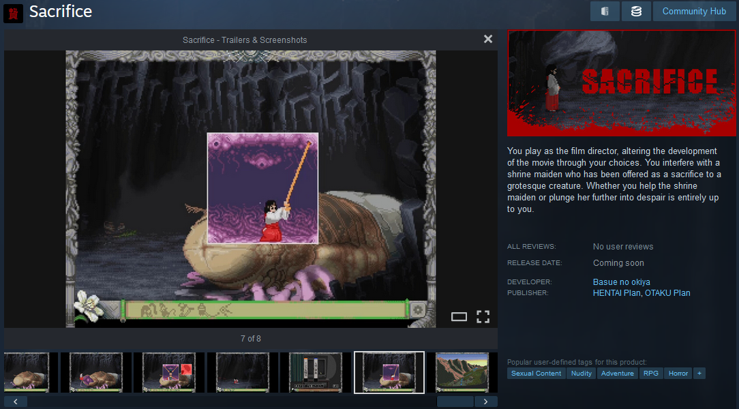Viewport: 739px width, 409px height.
Task: Click the Adventure tag
Action: tap(618, 373)
